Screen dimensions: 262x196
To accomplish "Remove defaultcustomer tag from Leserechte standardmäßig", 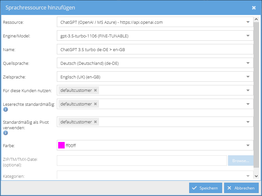I will point(95,104).
